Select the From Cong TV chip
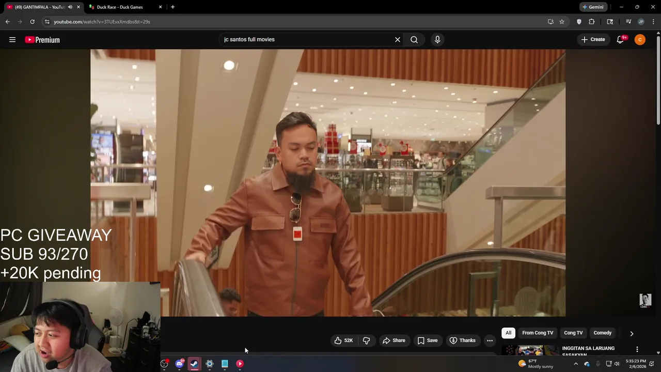 (538, 333)
